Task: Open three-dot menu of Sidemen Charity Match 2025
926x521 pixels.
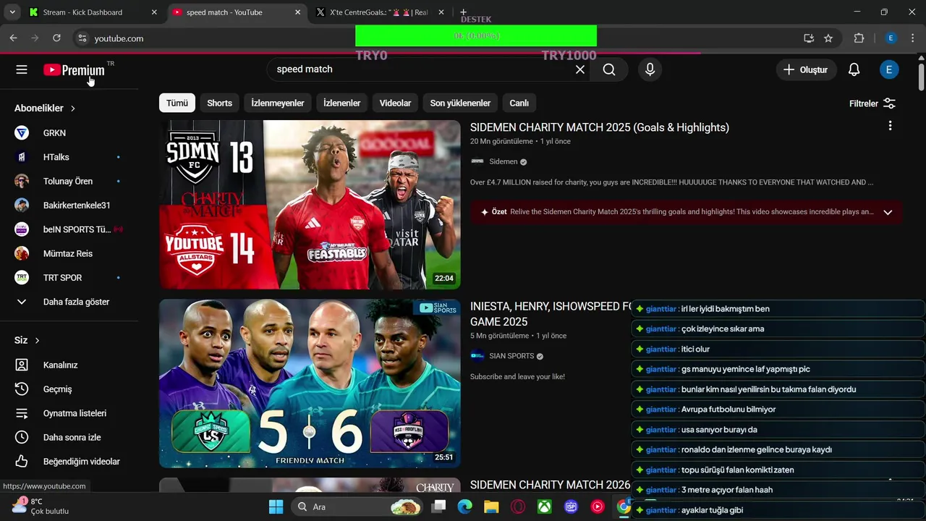Action: coord(890,126)
